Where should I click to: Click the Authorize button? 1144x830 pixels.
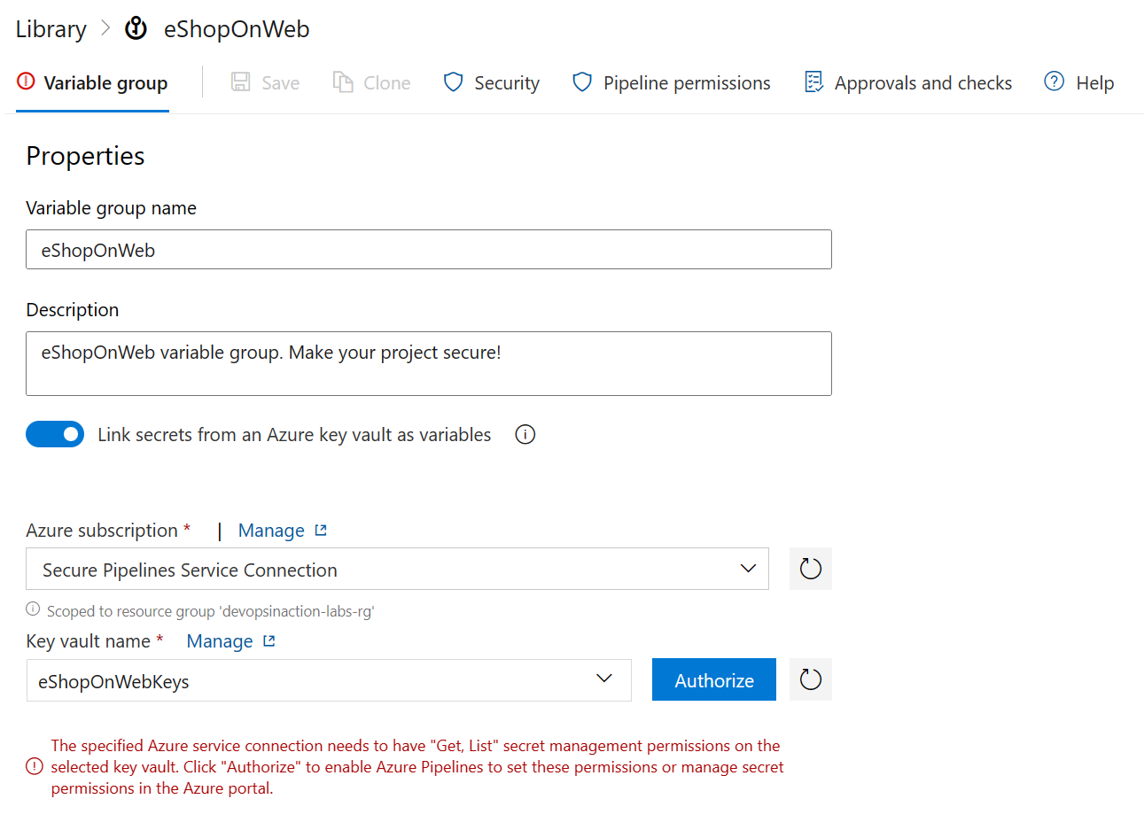coord(713,679)
